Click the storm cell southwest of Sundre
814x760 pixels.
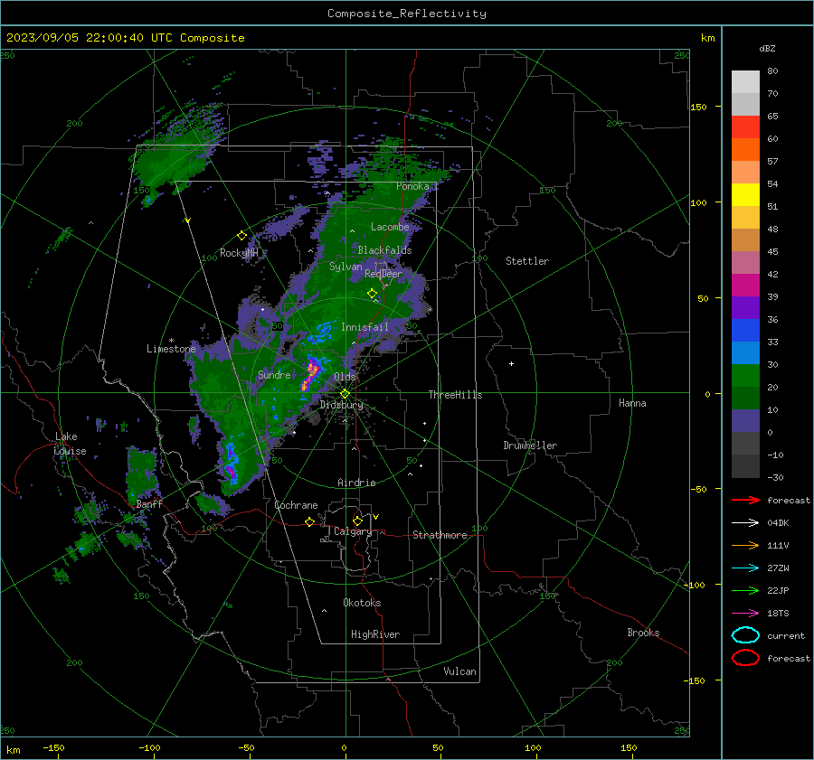231,462
